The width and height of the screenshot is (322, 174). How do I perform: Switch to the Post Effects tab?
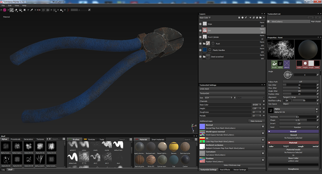225,170
